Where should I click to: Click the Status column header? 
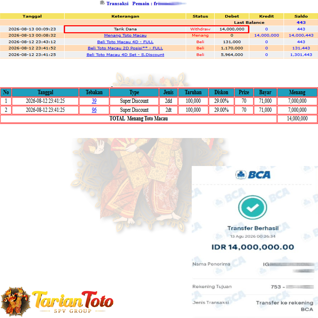[200, 16]
